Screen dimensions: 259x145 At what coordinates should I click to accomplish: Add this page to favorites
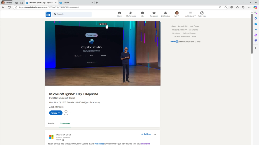(225, 7)
